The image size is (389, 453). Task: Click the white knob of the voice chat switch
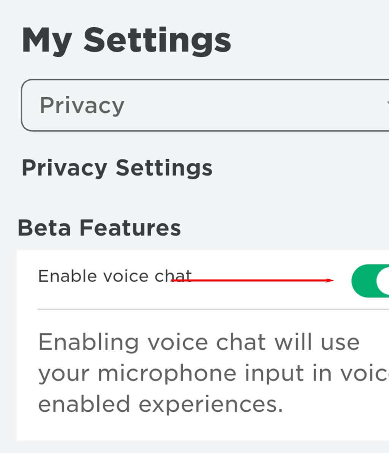point(384,281)
